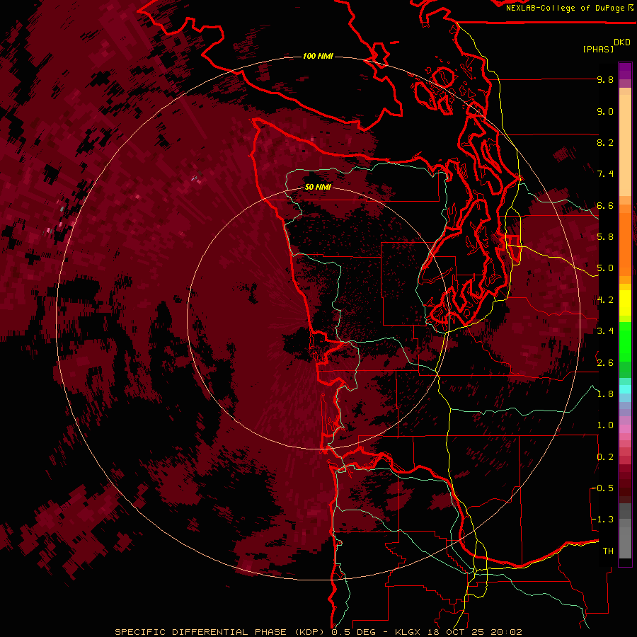The width and height of the screenshot is (637, 637).
Task: Click the 7.4 scale value
Action: click(x=605, y=174)
